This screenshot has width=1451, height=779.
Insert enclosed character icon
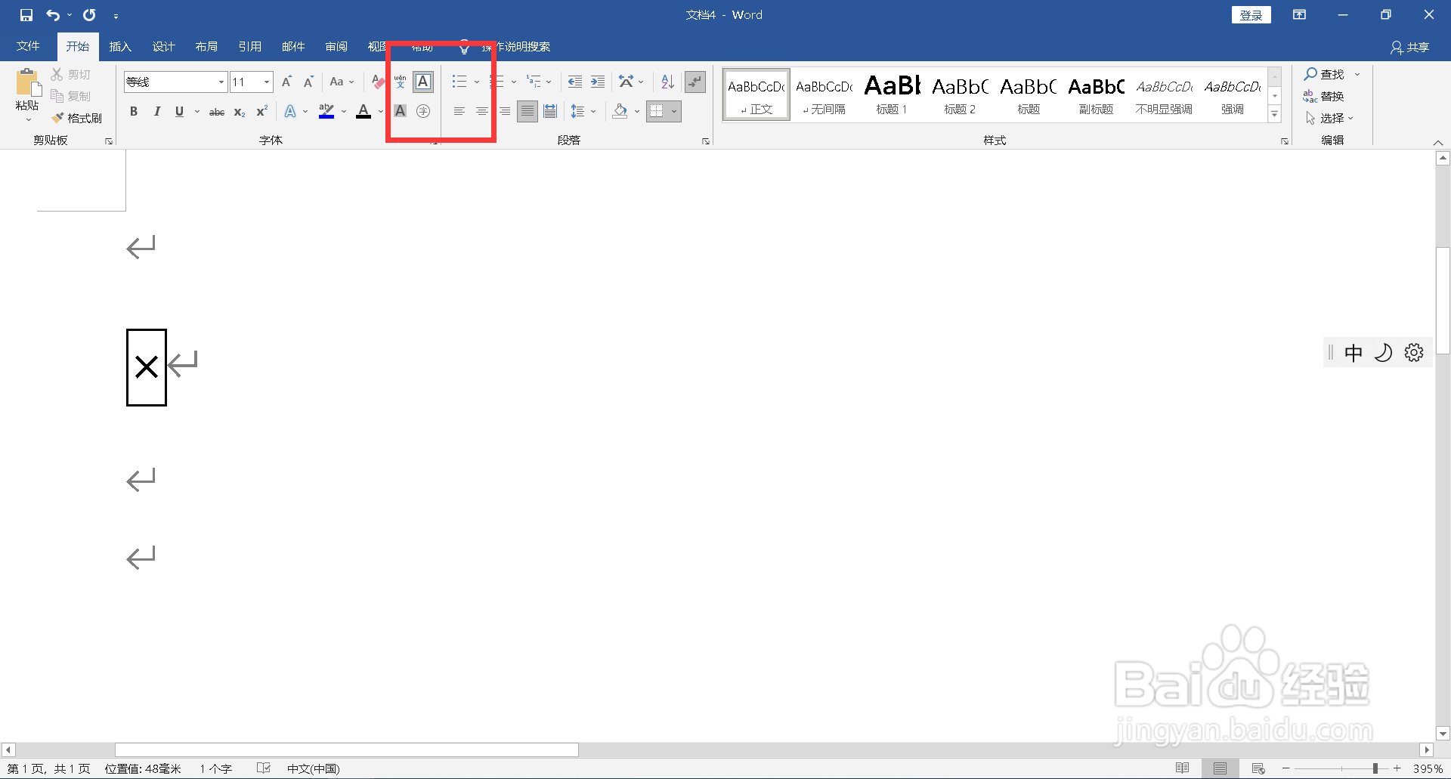pos(423,111)
